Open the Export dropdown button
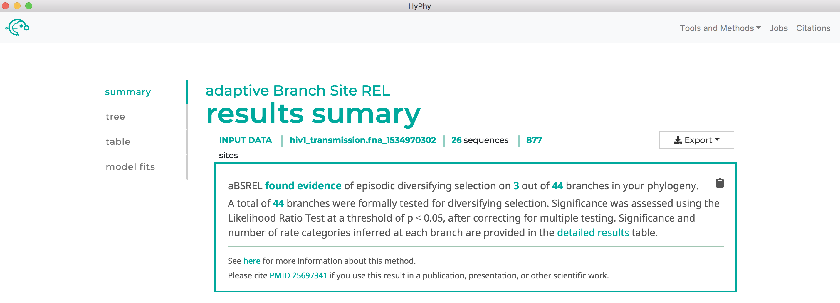840x303 pixels. coord(696,140)
